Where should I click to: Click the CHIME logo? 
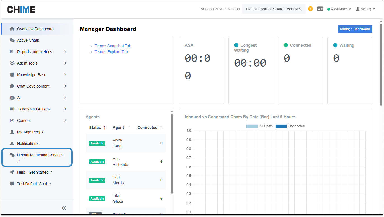point(21,10)
